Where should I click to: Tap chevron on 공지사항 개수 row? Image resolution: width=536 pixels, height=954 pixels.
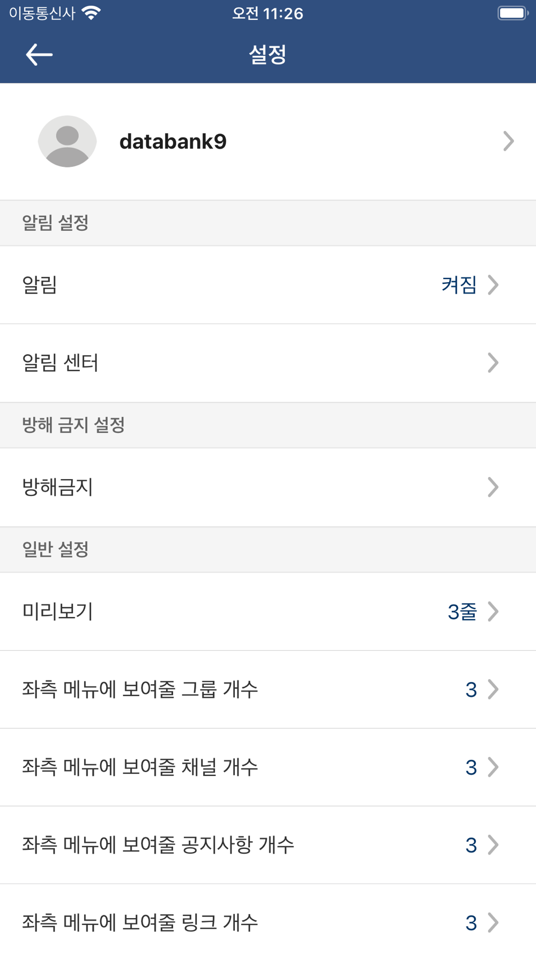(493, 845)
